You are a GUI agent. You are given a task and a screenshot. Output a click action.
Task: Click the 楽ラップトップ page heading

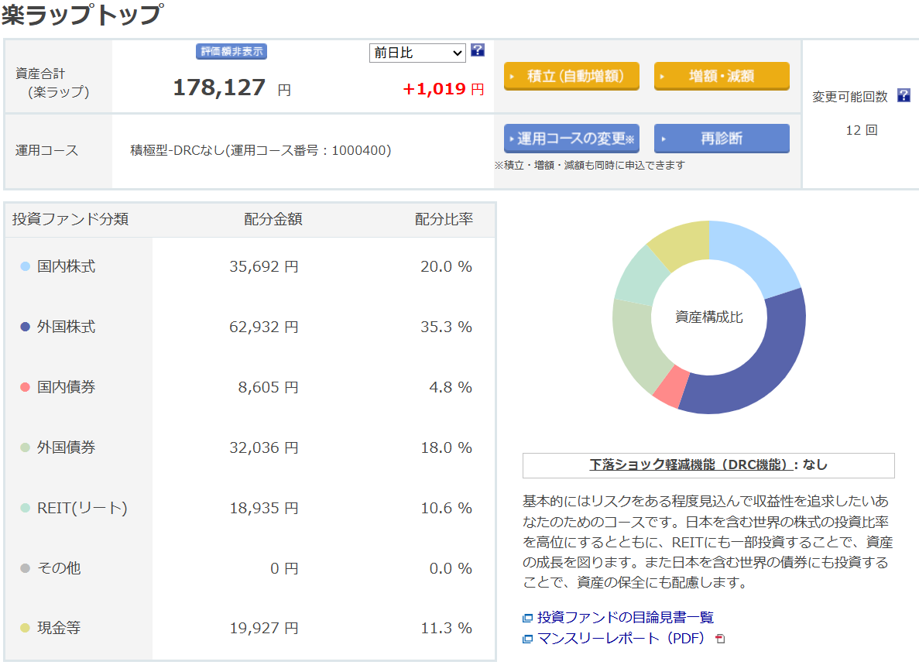[x=81, y=14]
